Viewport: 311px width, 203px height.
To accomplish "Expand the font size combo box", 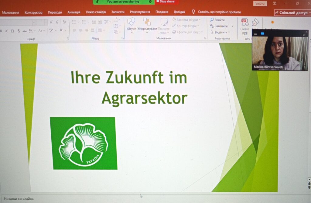I will point(46,22).
